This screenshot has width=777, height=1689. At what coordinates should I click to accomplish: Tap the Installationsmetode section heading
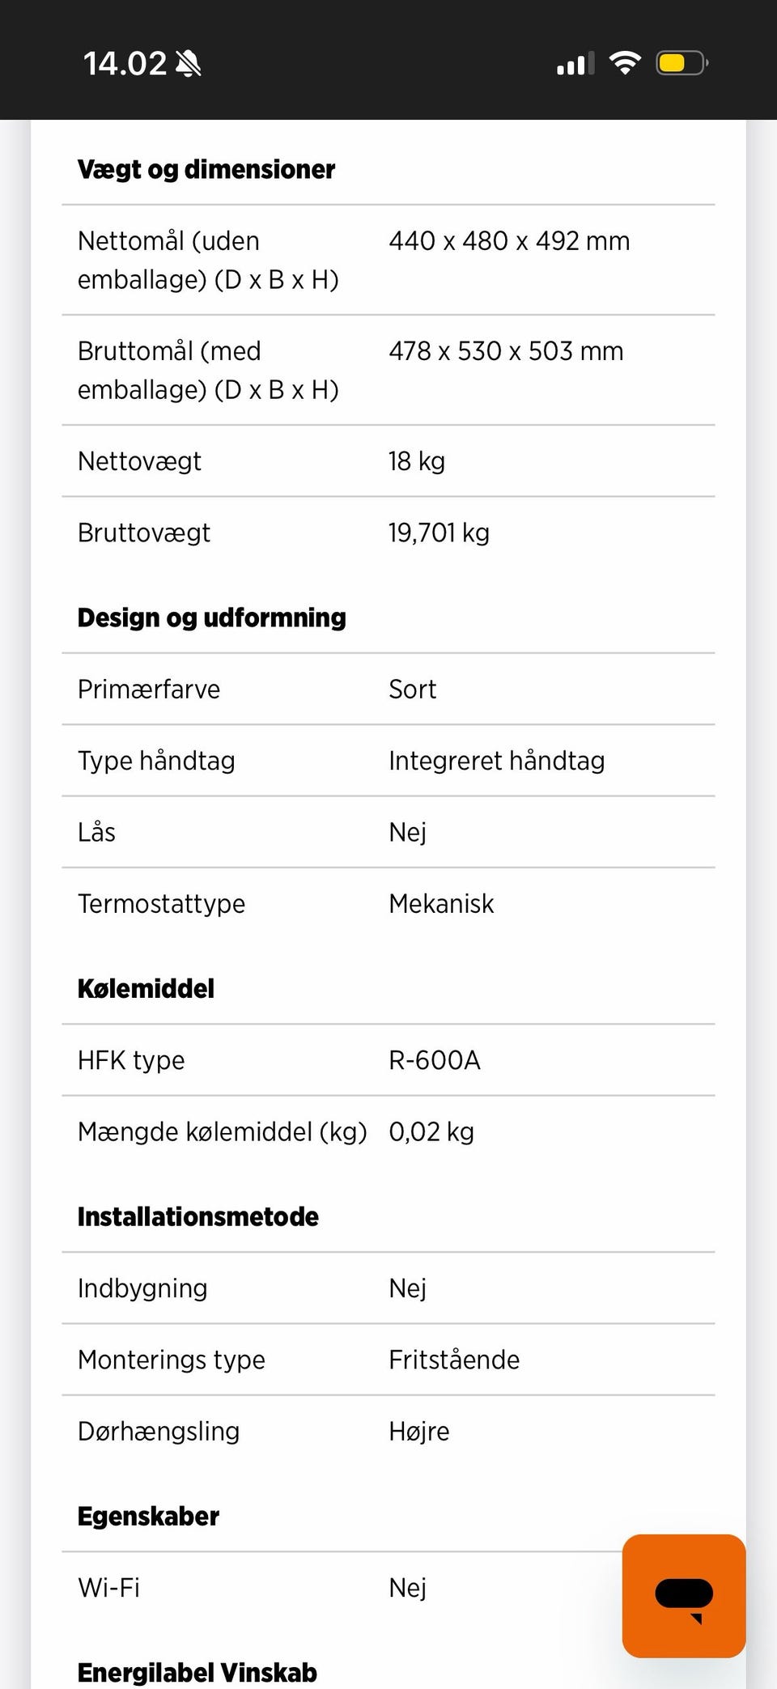click(x=198, y=1216)
